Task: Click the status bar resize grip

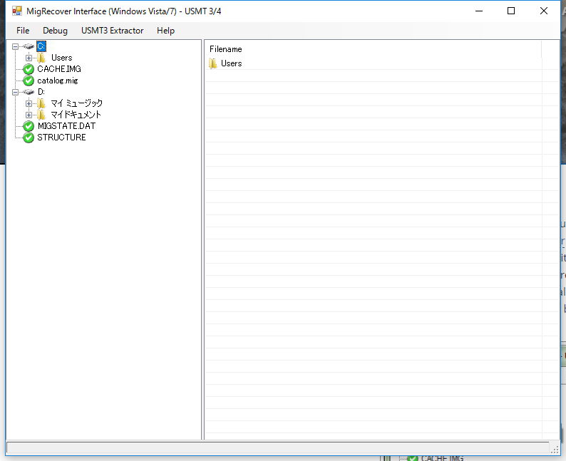Action: coord(555,449)
